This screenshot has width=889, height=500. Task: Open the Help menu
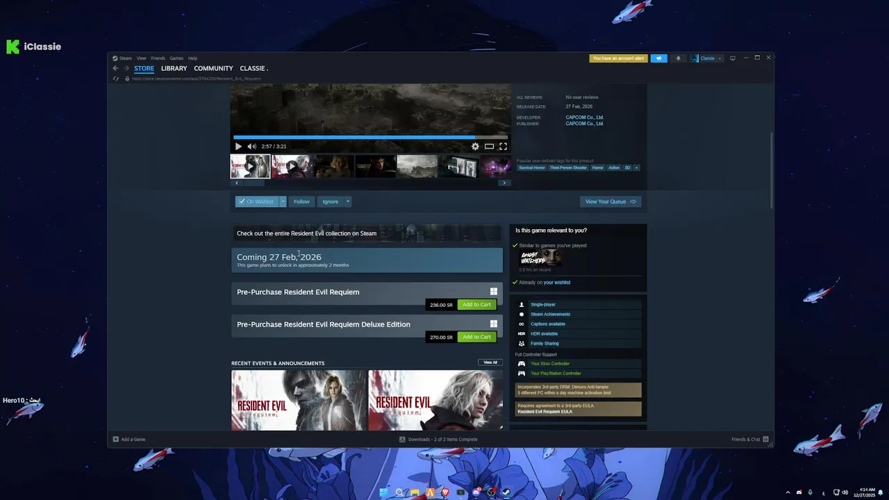point(192,58)
